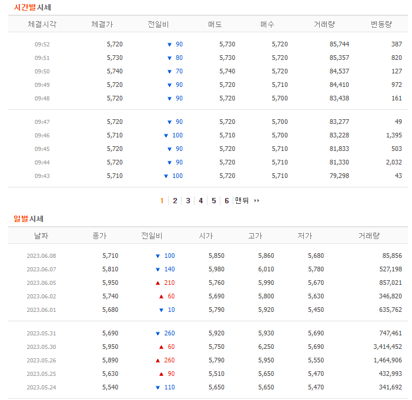Click daily volume 857,021

pos(390,283)
